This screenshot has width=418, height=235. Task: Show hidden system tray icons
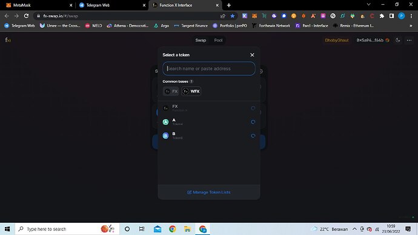354,229
